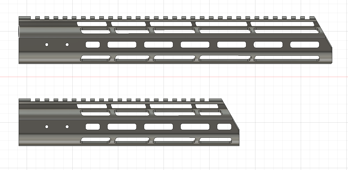Select the longest bottom-row slot on long handguard
The height and width of the screenshot is (170, 348).
click(x=287, y=58)
